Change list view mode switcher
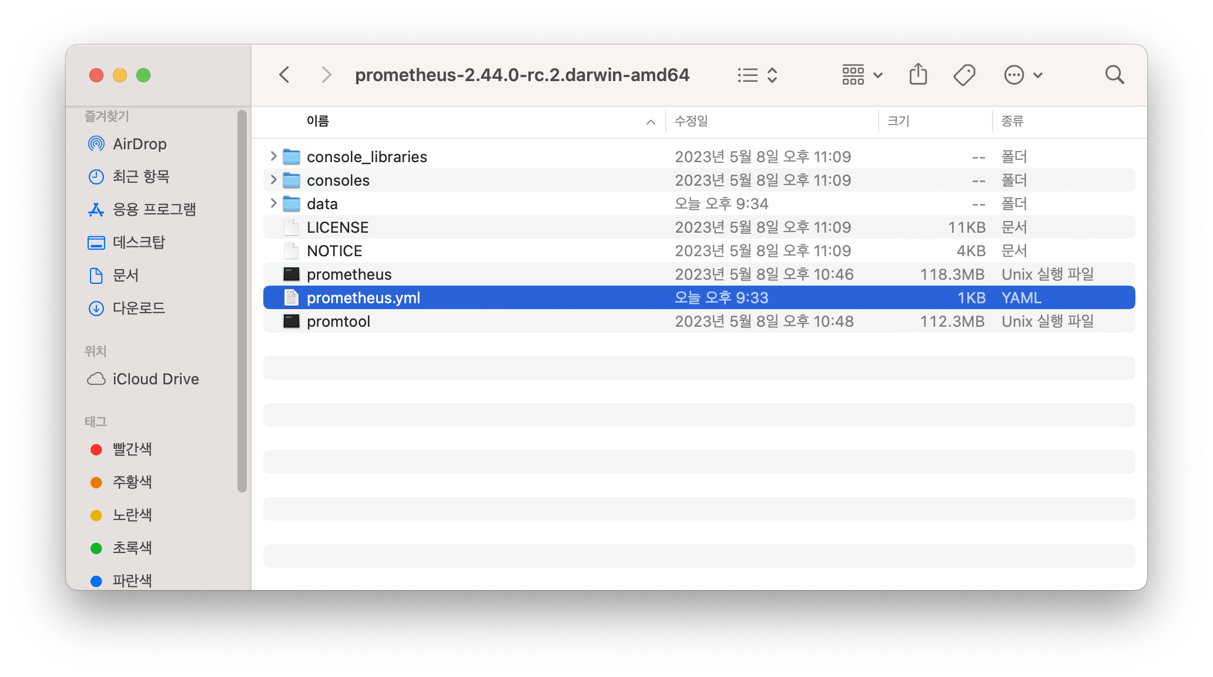This screenshot has height=677, width=1213. [x=758, y=75]
